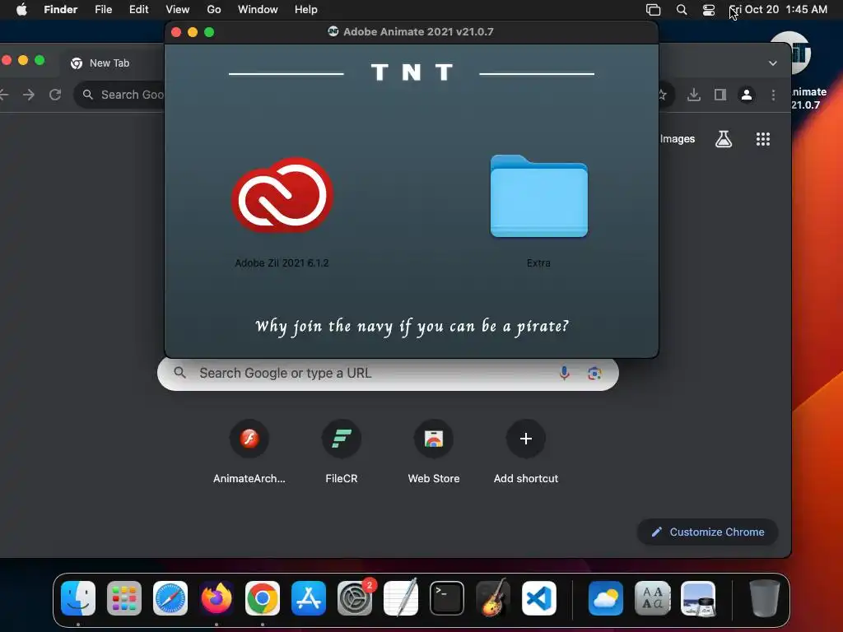
Task: Open the FileCR shortcut
Action: point(342,439)
